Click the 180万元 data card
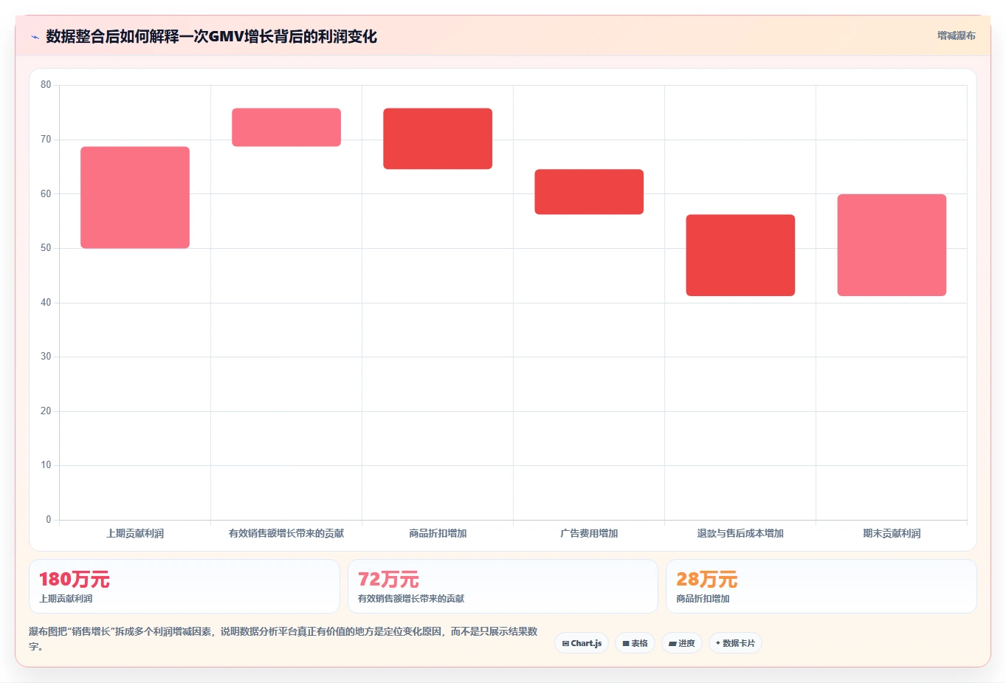The width and height of the screenshot is (1006, 683). [x=185, y=586]
